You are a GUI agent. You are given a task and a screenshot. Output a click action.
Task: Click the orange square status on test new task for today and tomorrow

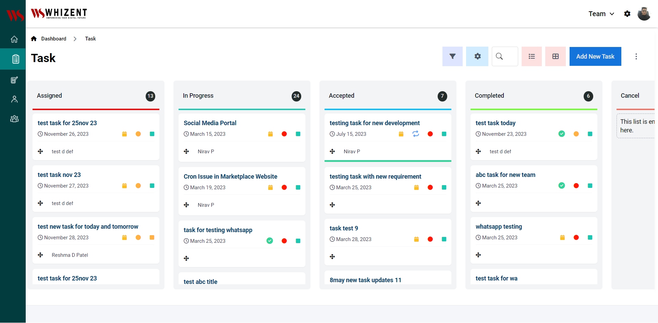[152, 237]
